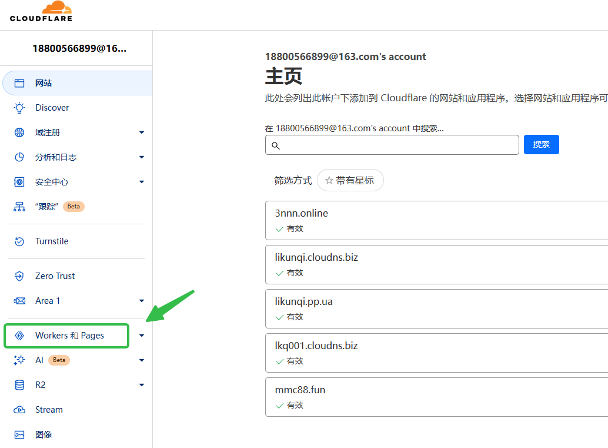Open the 3nnn.online site

click(x=302, y=213)
